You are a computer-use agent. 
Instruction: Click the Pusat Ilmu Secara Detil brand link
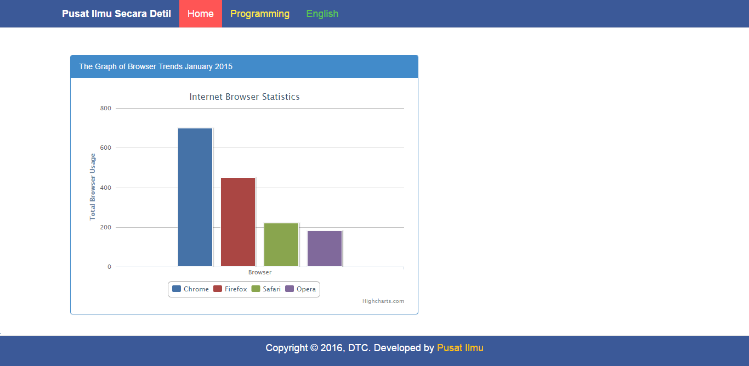coord(116,13)
